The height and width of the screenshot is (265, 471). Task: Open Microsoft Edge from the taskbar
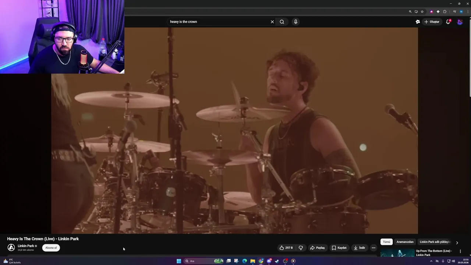point(245,261)
